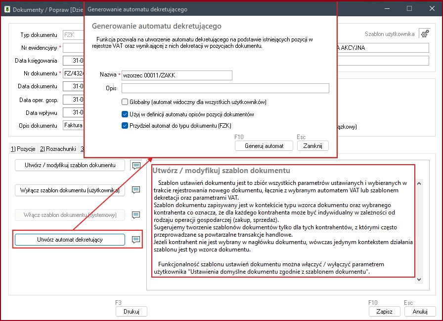Image resolution: width=443 pixels, height=321 pixels.
Task: Save the document with Zapisz
Action: click(384, 312)
